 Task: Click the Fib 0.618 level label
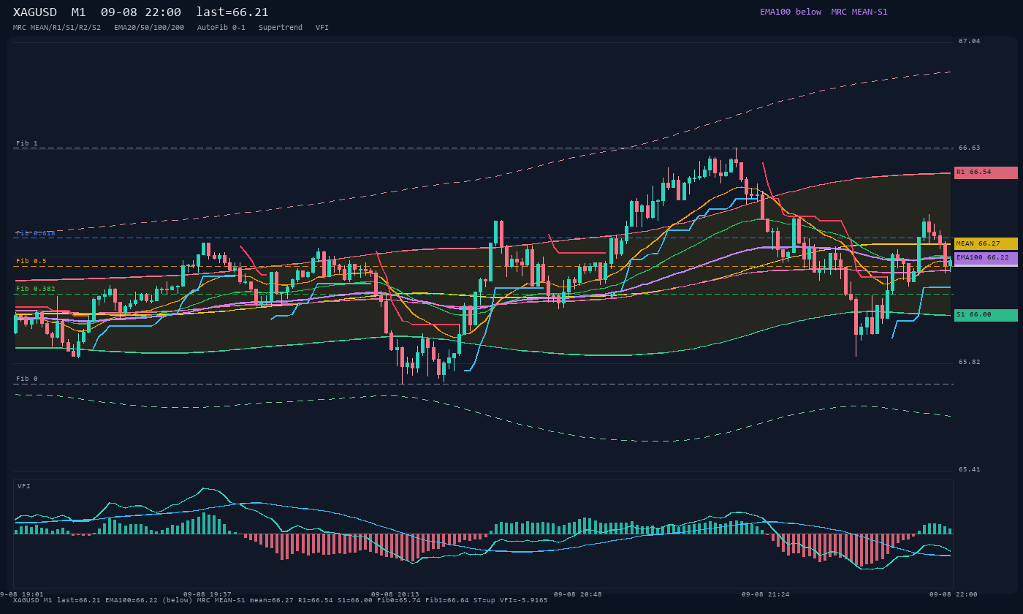coord(36,233)
